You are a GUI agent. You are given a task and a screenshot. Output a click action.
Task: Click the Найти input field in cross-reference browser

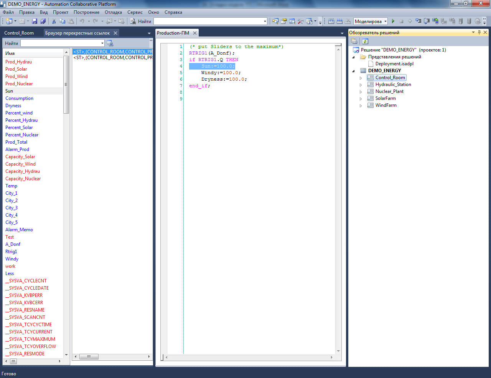60,43
